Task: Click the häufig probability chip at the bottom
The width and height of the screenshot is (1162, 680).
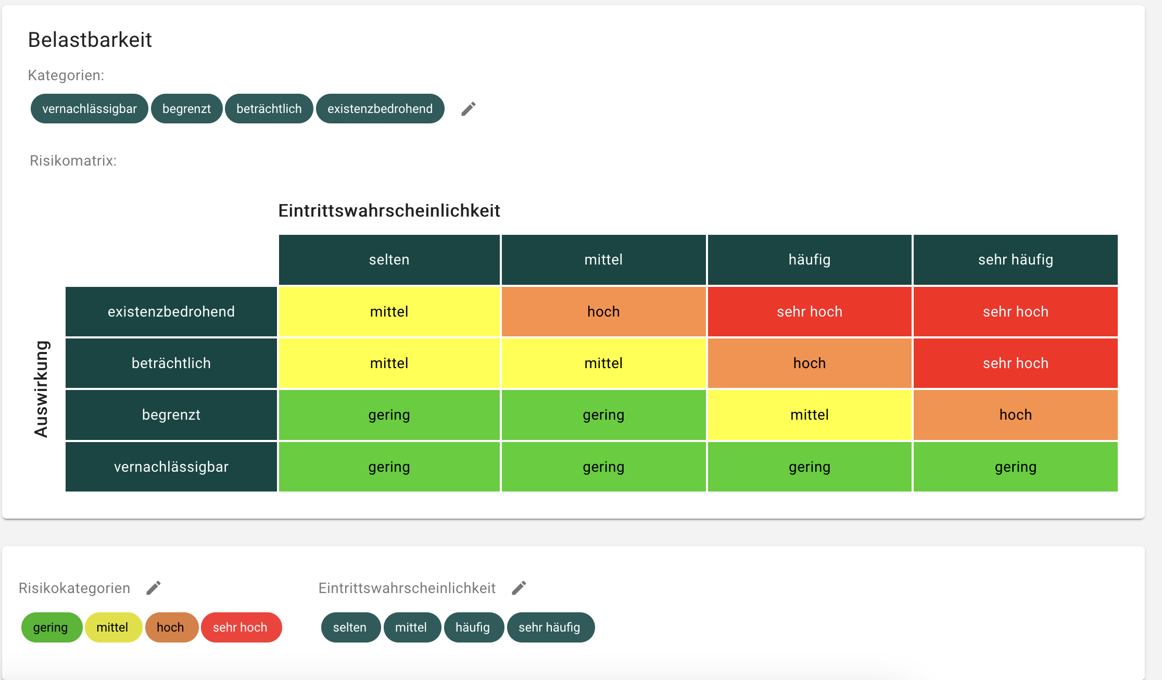Action: point(472,627)
